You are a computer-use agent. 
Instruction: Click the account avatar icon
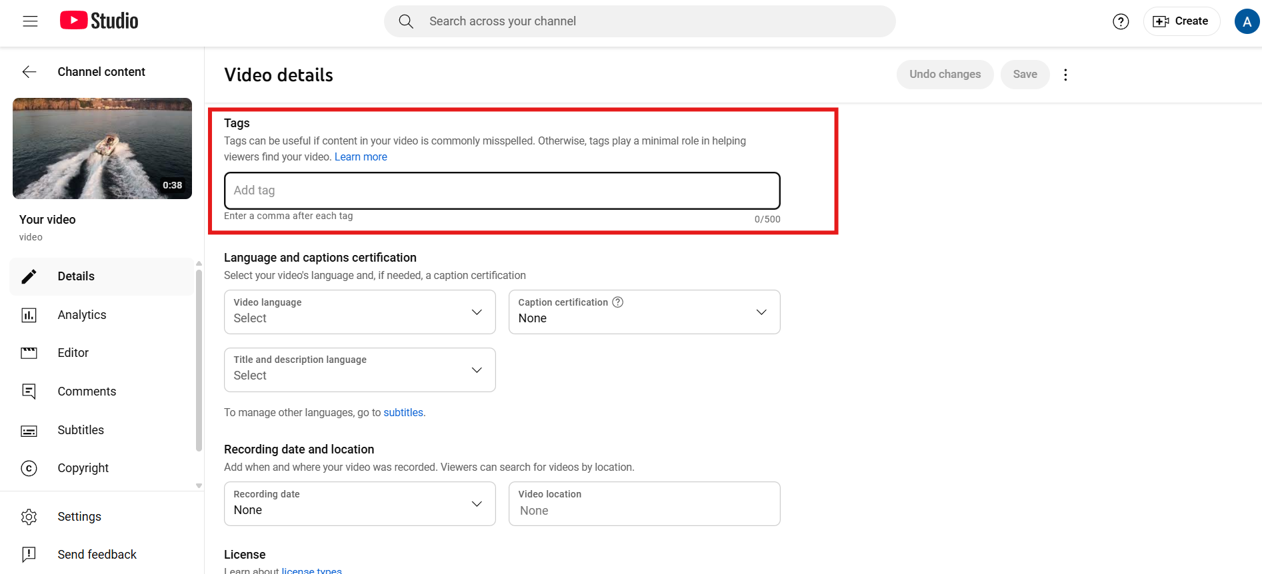pos(1246,21)
